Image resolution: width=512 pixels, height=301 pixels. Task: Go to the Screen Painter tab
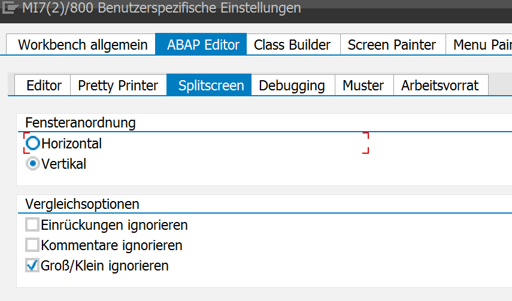tap(393, 44)
